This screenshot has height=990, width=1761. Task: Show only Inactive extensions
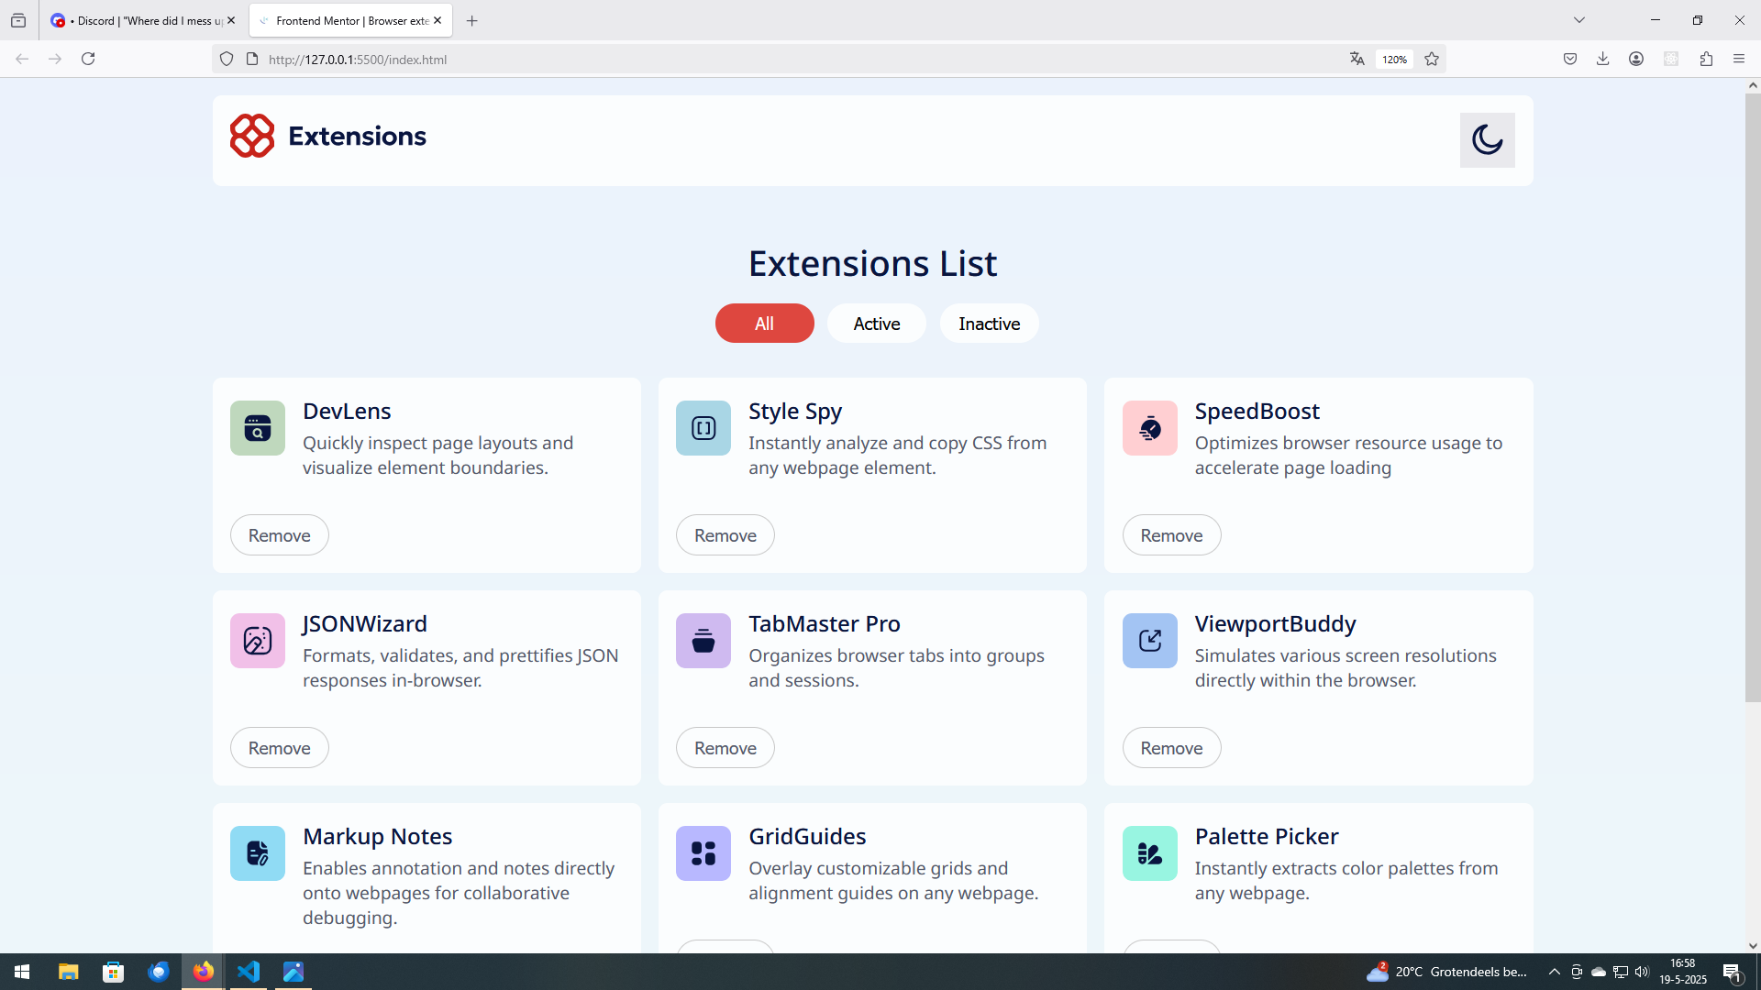pos(989,324)
